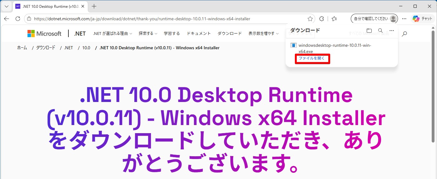This screenshot has height=179, width=437.
Task: Open the tab list chevron button
Action: (6, 6)
